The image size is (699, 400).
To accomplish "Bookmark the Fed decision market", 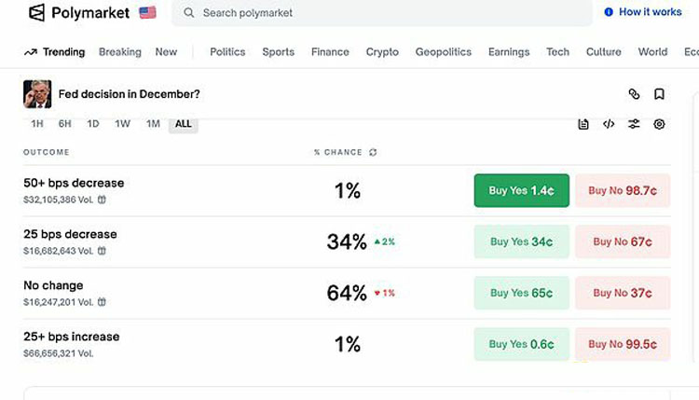I will pos(659,94).
